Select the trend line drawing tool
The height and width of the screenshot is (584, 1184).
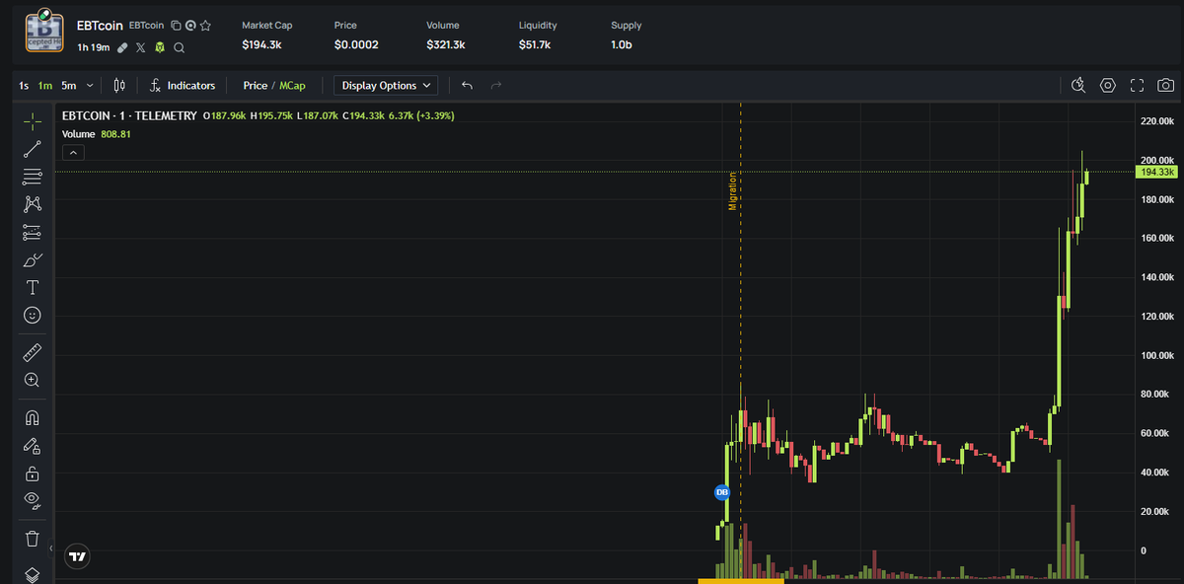[32, 149]
